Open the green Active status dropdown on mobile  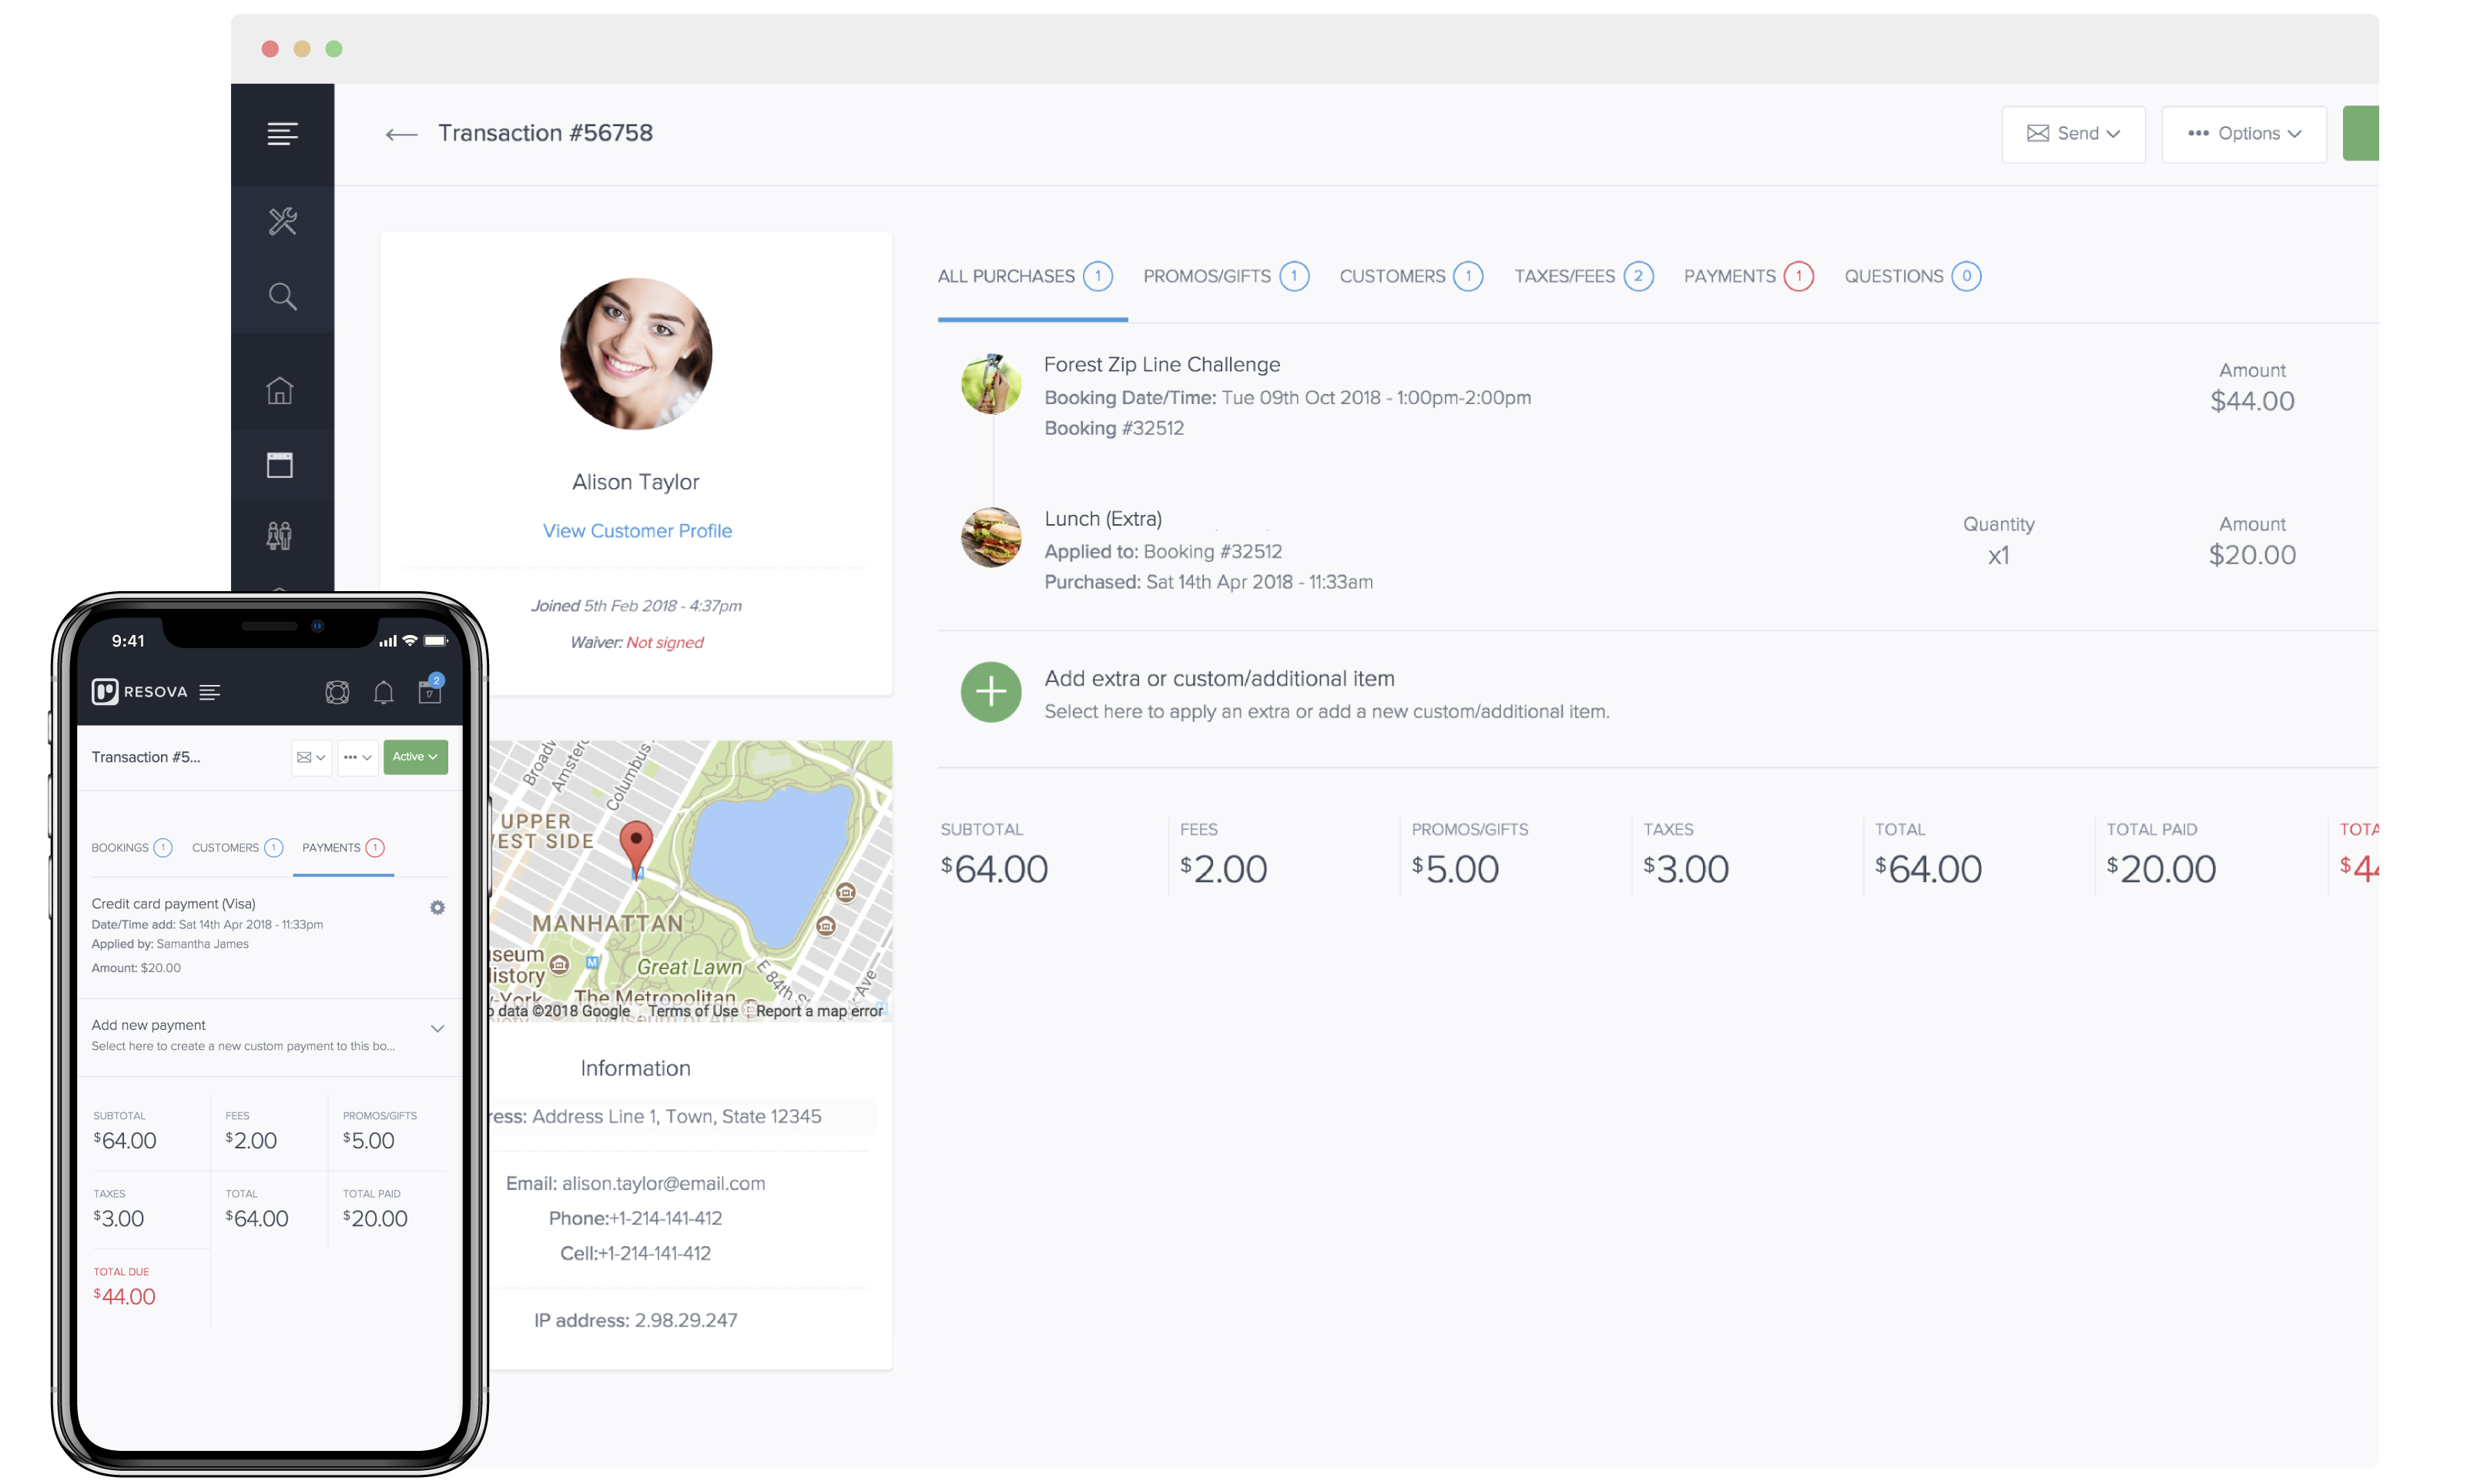click(415, 757)
